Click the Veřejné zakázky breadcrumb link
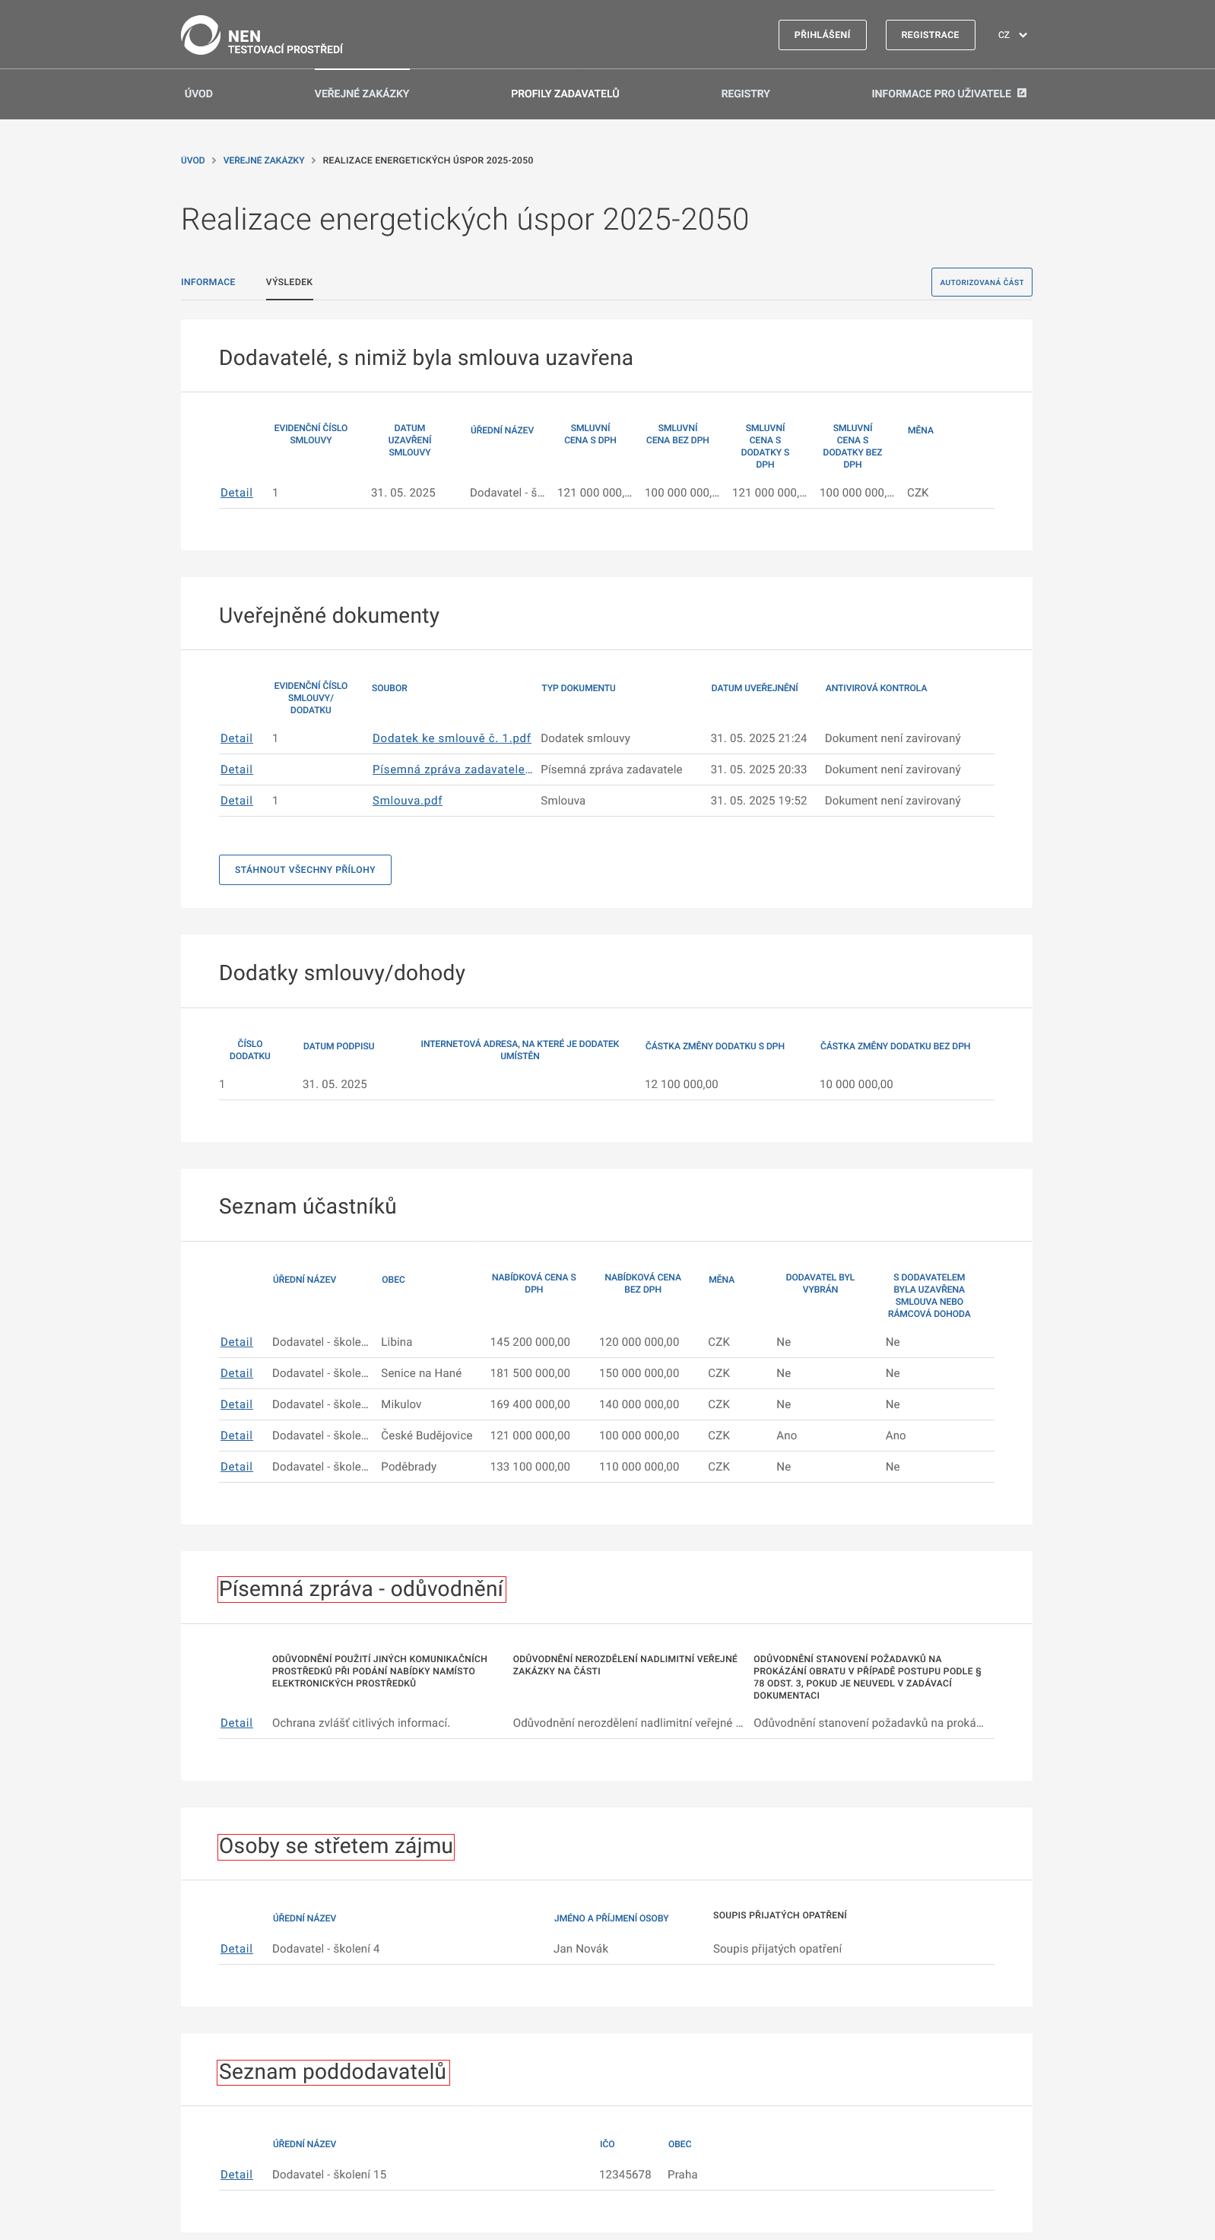Viewport: 1215px width, 2240px height. (264, 160)
